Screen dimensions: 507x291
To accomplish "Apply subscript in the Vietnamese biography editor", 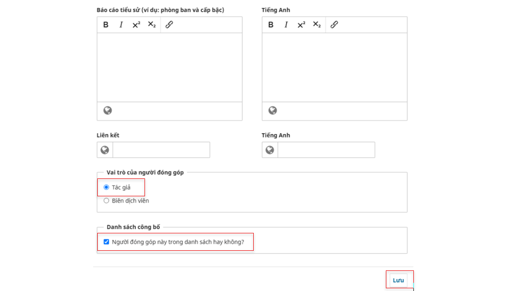I will 151,25.
